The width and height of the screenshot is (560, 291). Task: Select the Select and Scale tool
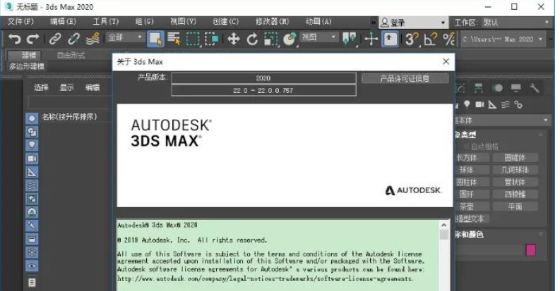(270, 39)
